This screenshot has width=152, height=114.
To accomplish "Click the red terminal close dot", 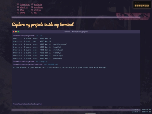I will coord(14,32).
